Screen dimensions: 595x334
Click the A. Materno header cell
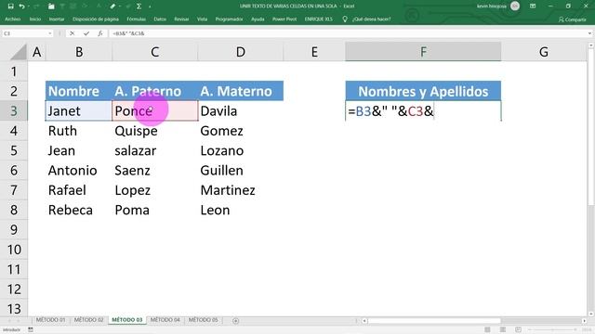tap(241, 91)
